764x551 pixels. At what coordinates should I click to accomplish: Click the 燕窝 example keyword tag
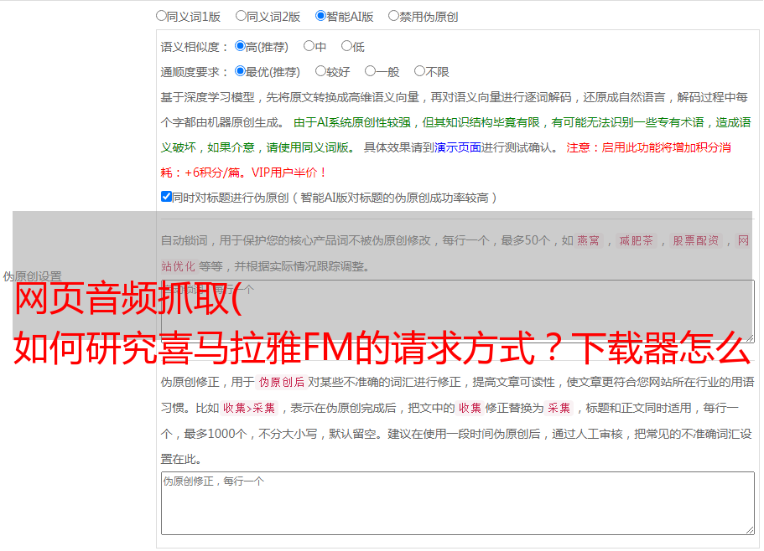(588, 240)
